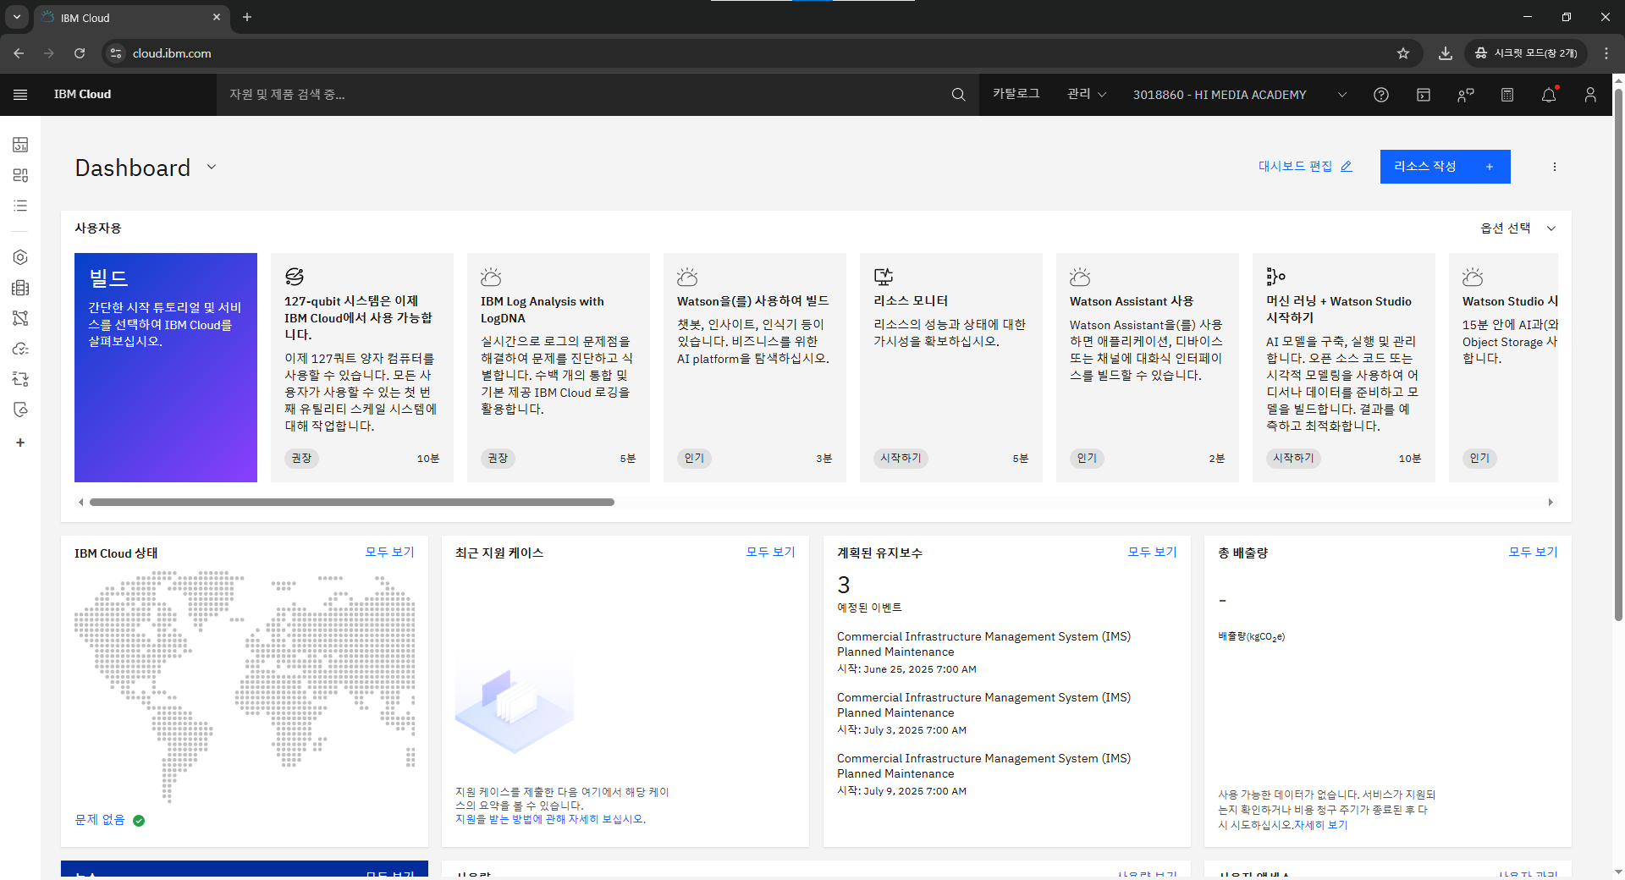Open the hamburger navigation menu

tap(20, 95)
